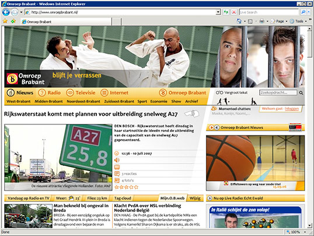
Task: Select the Files 23 km tab
Action: pyautogui.click(x=97, y=198)
